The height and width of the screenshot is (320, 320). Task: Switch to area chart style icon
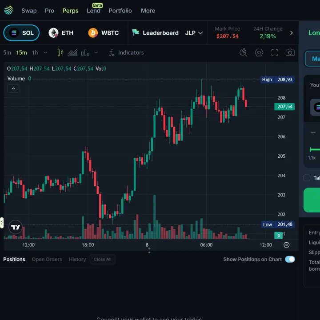[72, 52]
